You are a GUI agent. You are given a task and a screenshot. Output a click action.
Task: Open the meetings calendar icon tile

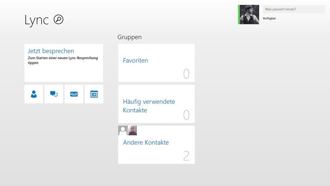click(x=94, y=94)
